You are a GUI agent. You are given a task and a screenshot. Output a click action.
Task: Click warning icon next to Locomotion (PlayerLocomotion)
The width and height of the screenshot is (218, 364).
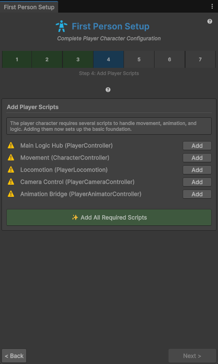11,170
